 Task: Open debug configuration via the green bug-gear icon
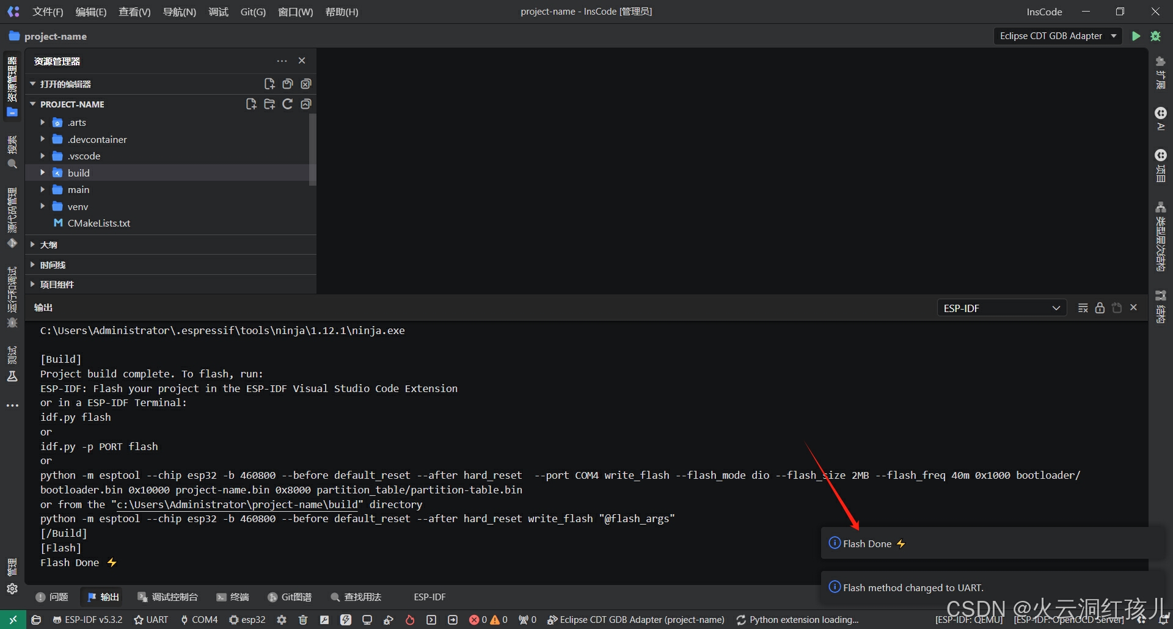tap(1155, 36)
